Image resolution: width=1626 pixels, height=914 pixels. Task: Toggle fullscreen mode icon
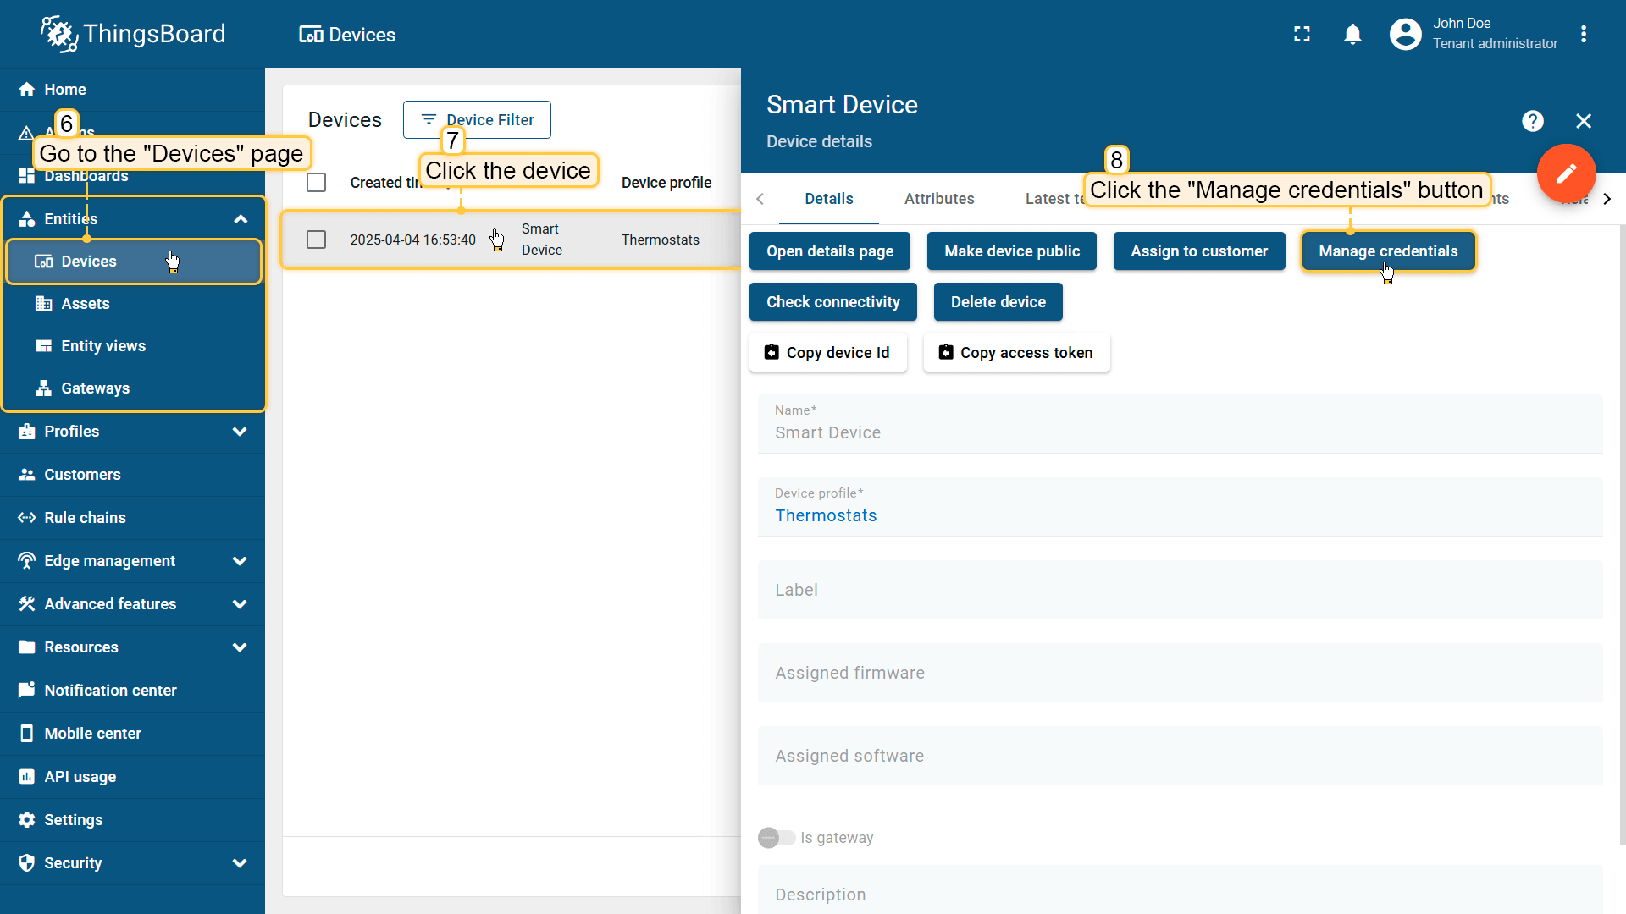(x=1302, y=35)
